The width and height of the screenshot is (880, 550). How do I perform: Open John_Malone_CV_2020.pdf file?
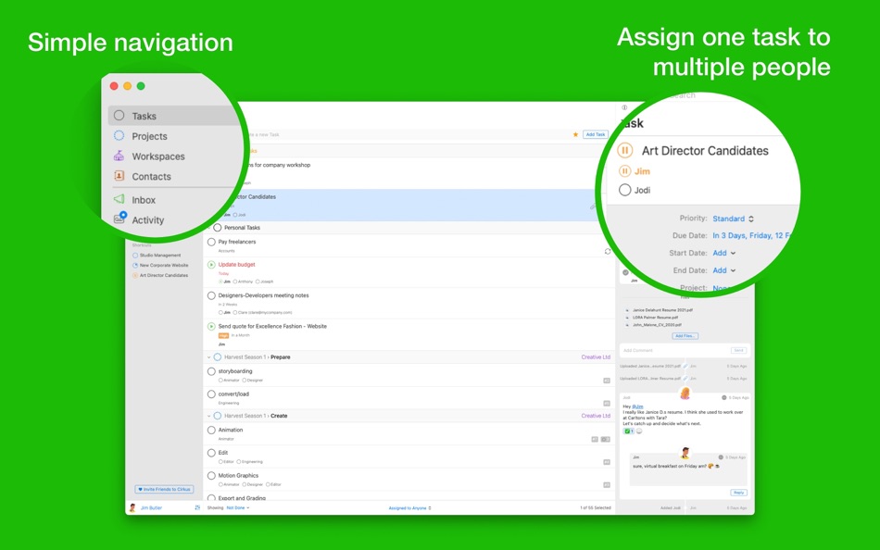[657, 324]
